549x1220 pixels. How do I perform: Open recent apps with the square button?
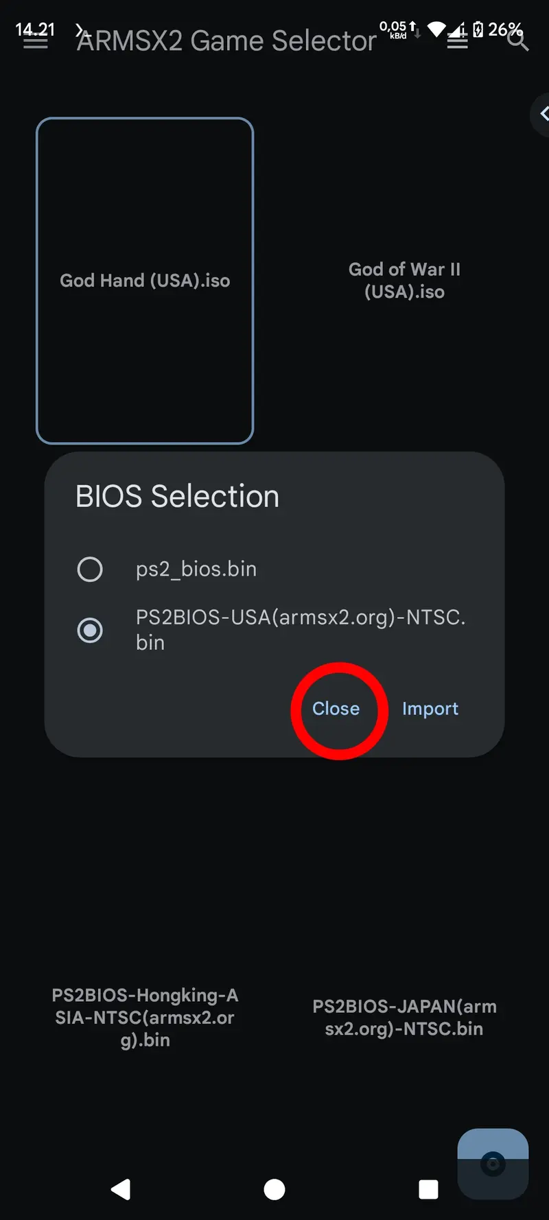pyautogui.click(x=428, y=1190)
